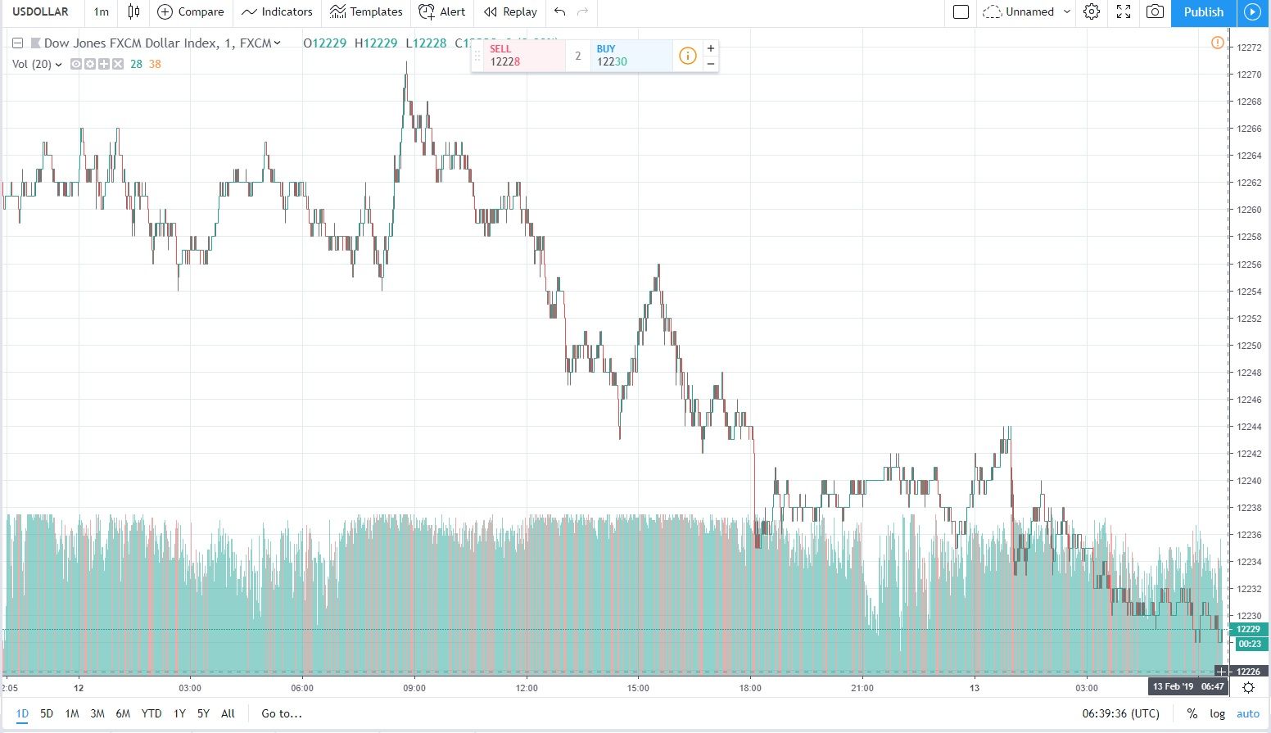
Task: Take a chart snapshot with camera icon
Action: pos(1155,11)
